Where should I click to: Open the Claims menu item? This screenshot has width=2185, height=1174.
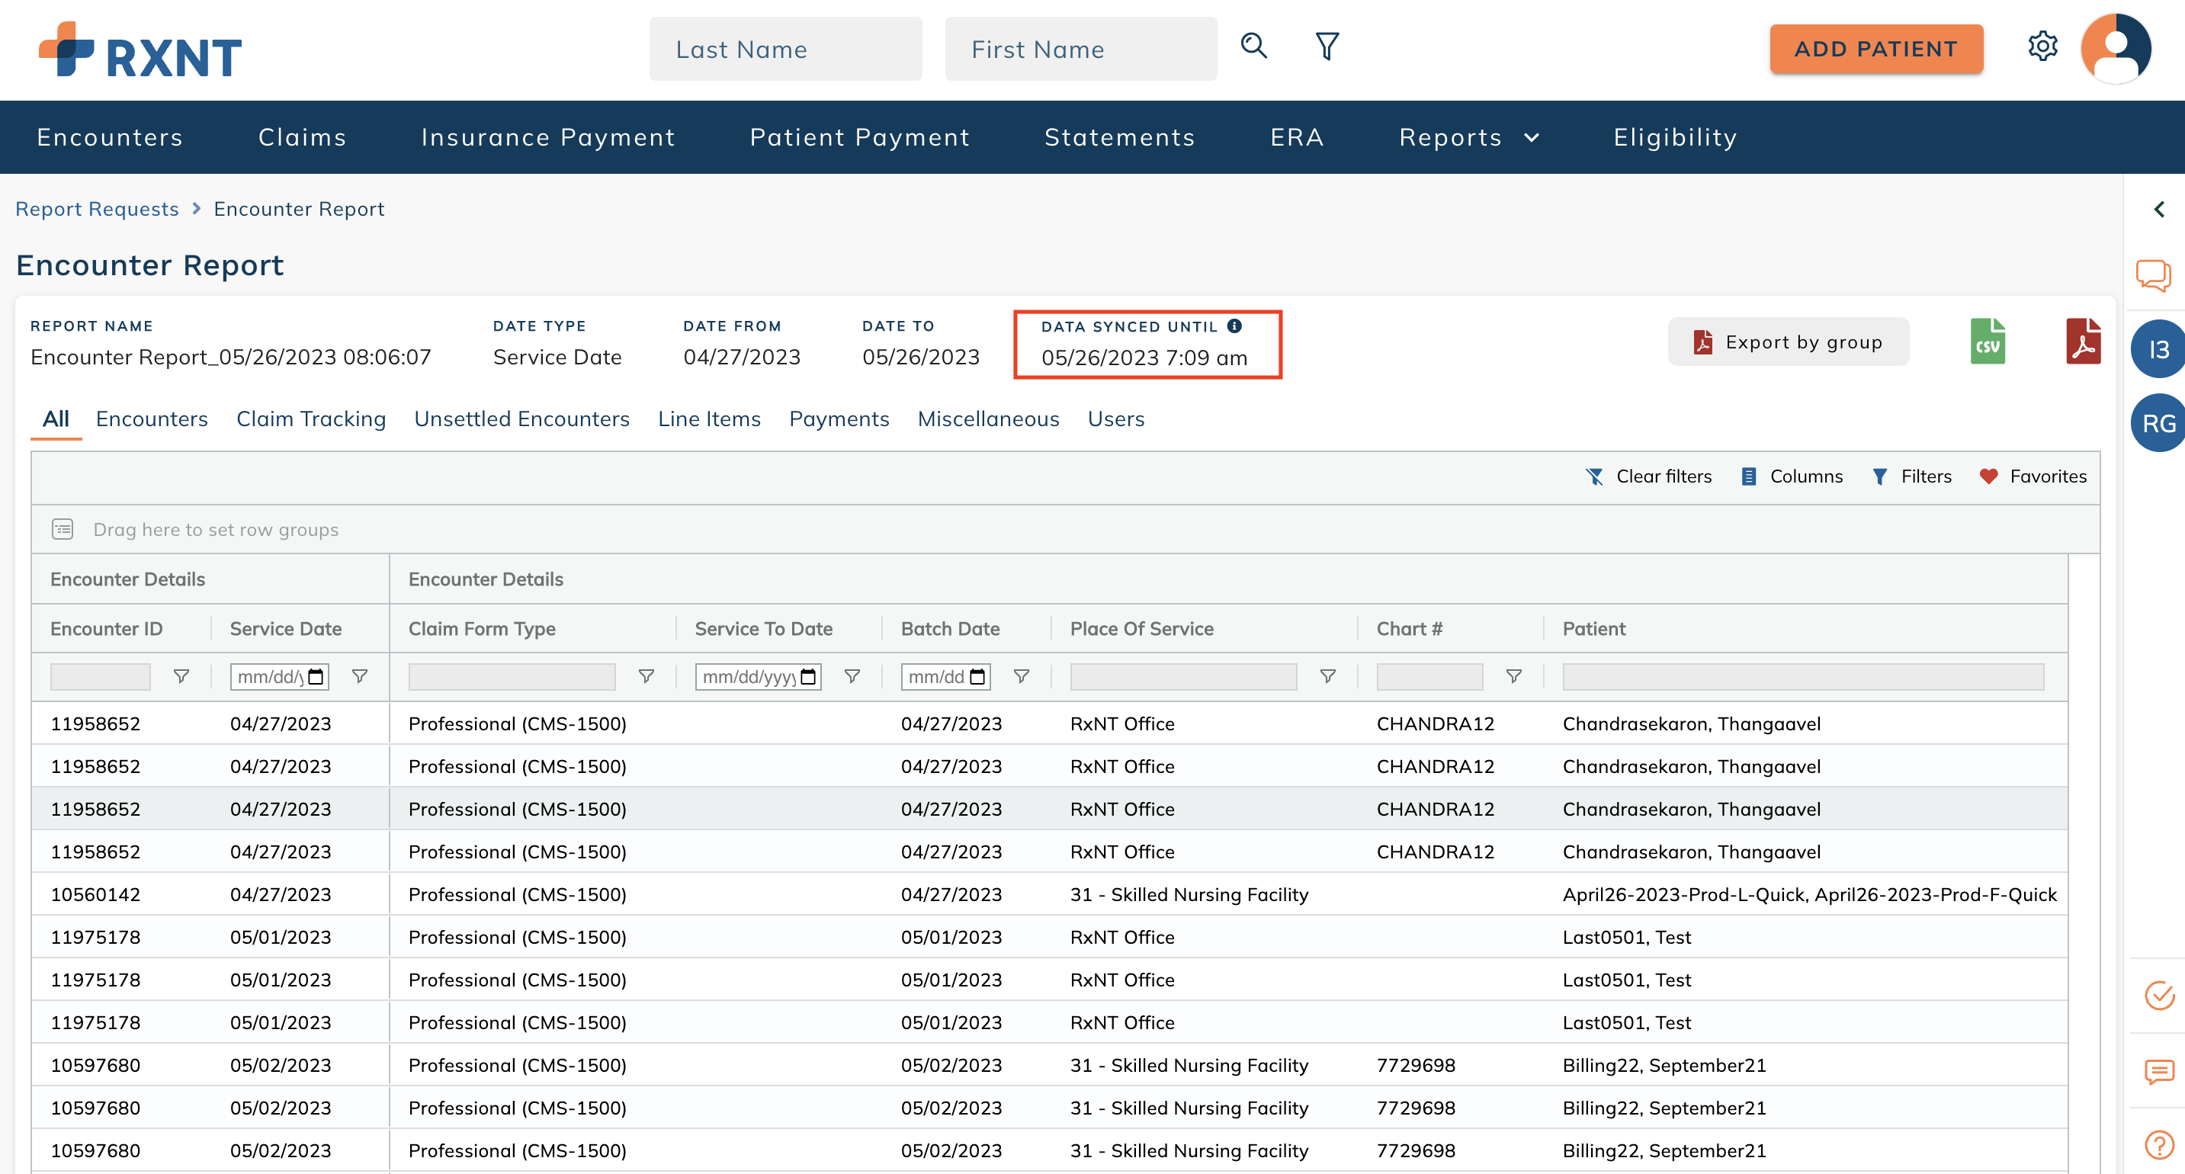[x=302, y=136]
